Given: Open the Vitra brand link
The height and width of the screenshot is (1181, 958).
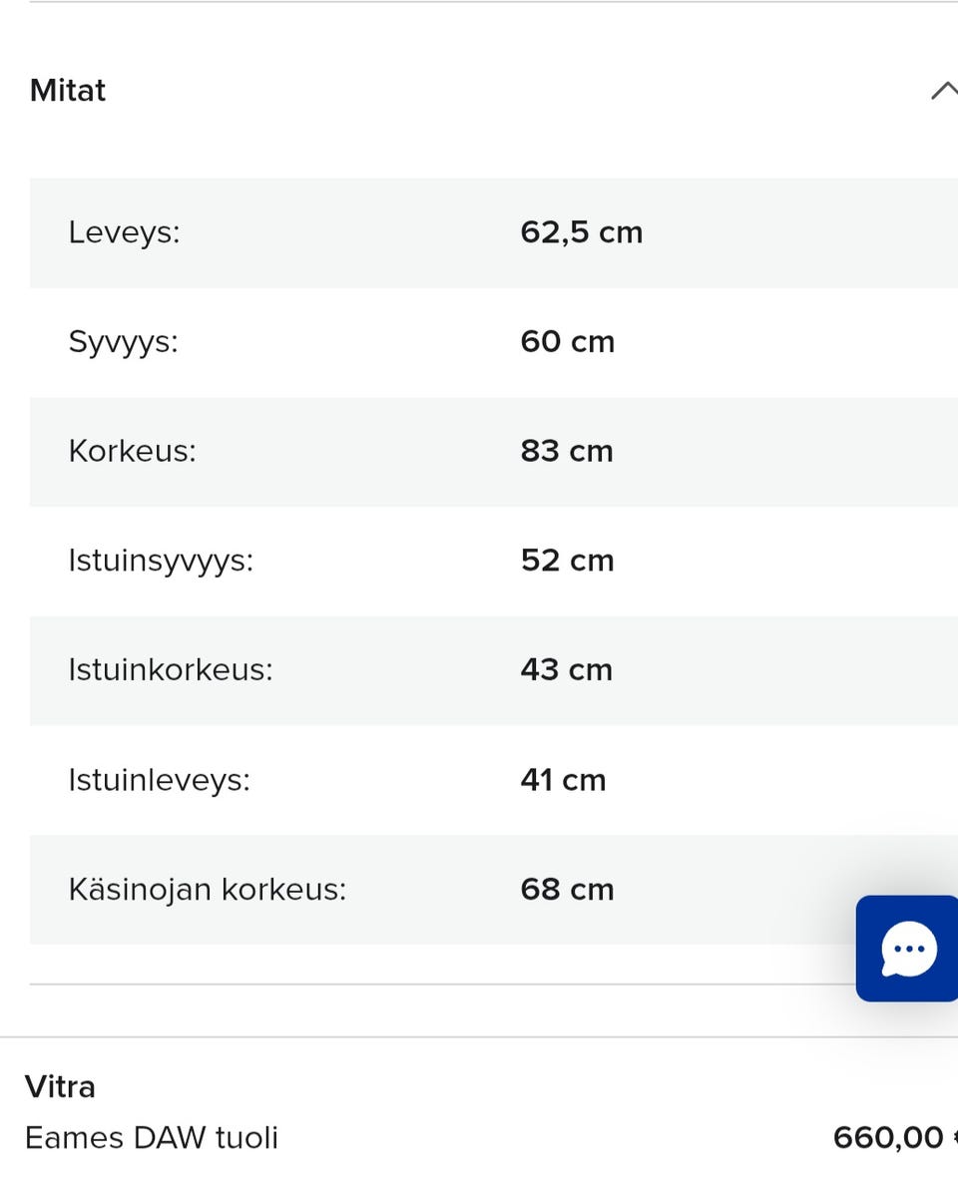Looking at the screenshot, I should click(x=60, y=1086).
